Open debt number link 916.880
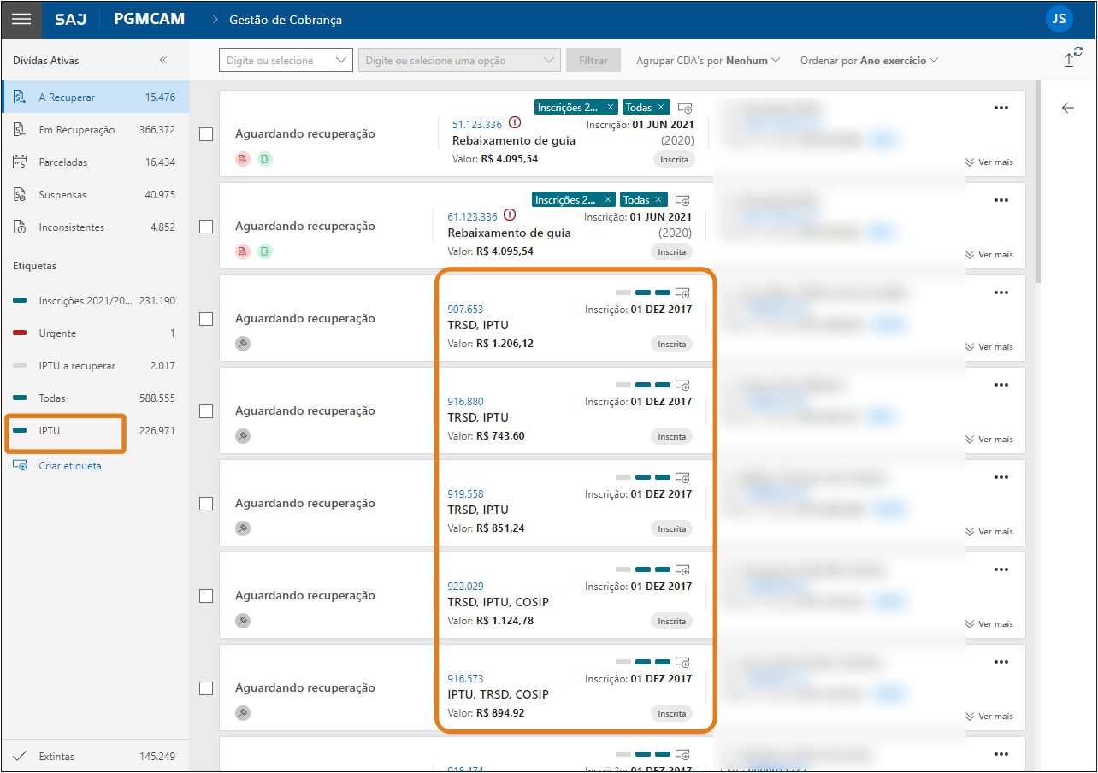This screenshot has height=773, width=1098. pos(465,402)
